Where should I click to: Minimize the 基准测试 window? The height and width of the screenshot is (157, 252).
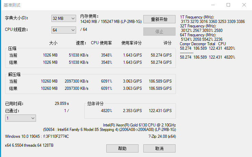click(213, 5)
